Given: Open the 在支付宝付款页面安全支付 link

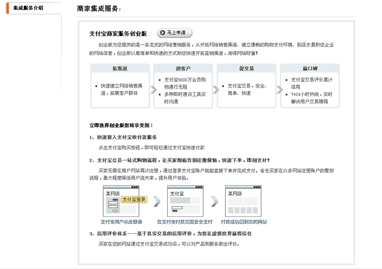Looking at the screenshot, I should pos(185,222).
